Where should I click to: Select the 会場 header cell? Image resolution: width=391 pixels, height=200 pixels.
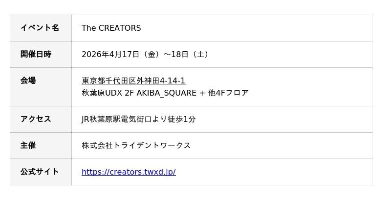coord(28,80)
